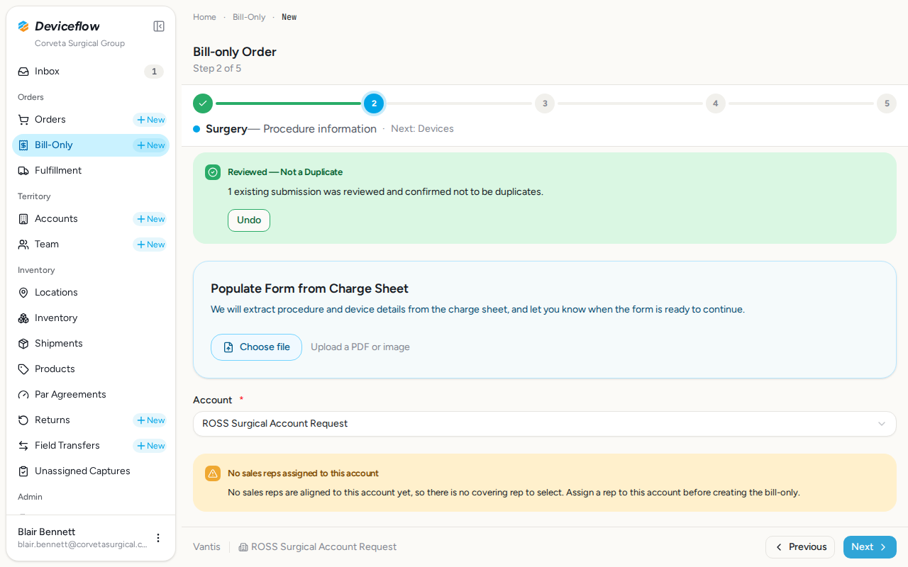Viewport: 908px width, 567px height.
Task: Click the Field Transfers arrows icon
Action: pos(23,446)
